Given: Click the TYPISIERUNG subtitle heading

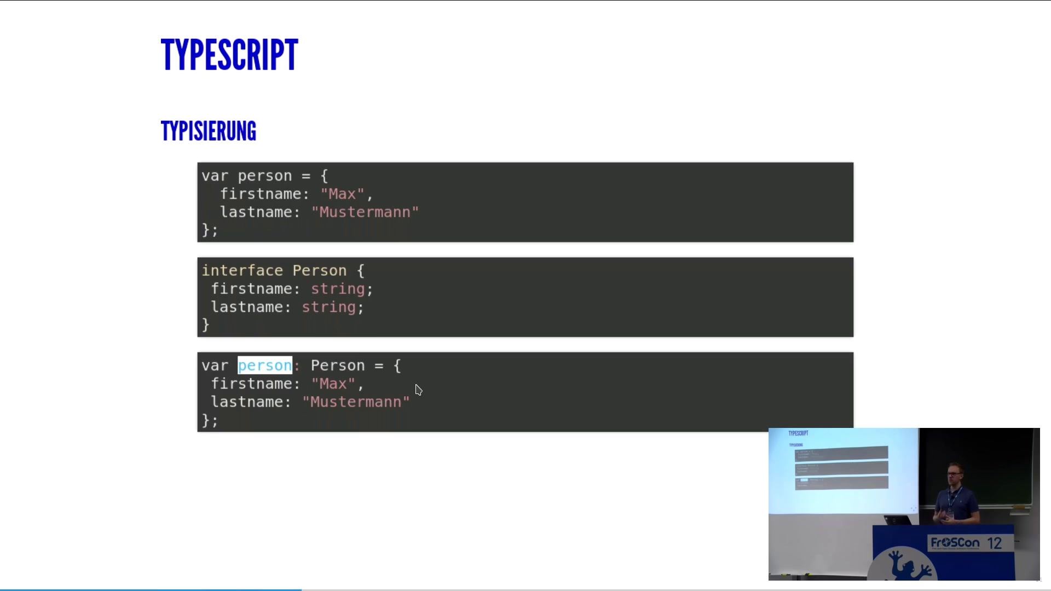Looking at the screenshot, I should [209, 131].
